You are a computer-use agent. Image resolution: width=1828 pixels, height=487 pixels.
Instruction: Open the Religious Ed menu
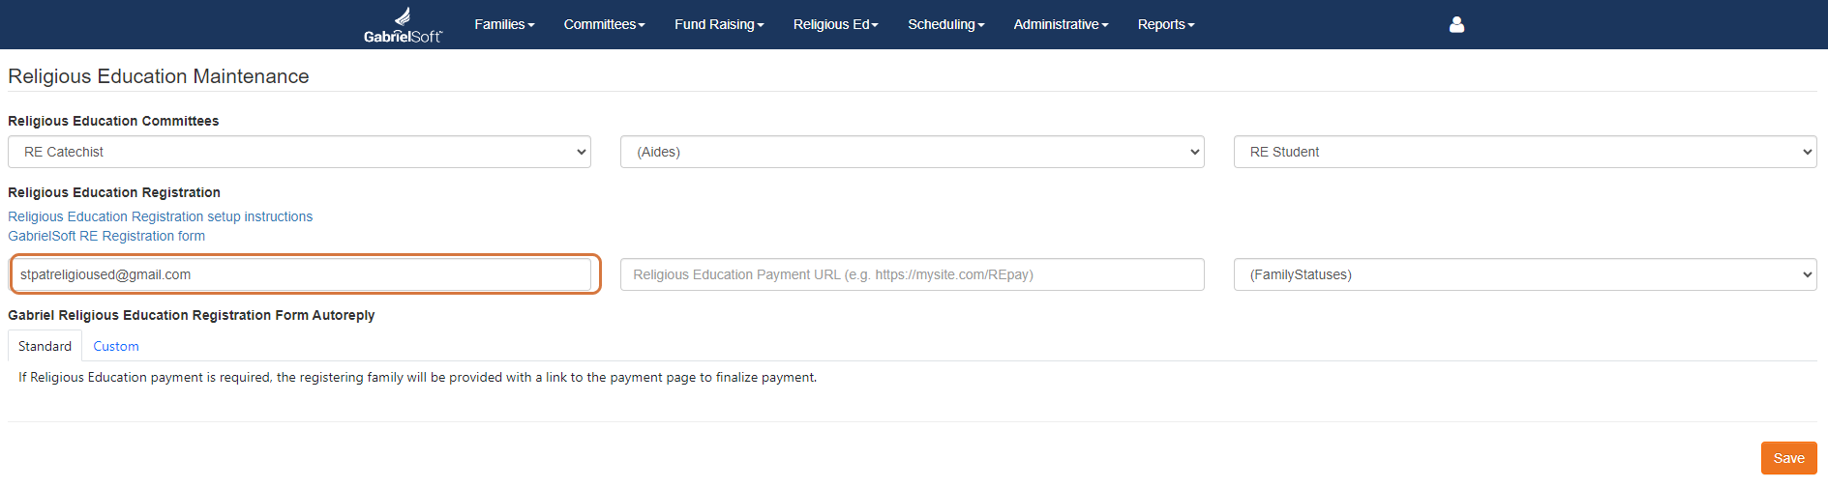(x=836, y=24)
